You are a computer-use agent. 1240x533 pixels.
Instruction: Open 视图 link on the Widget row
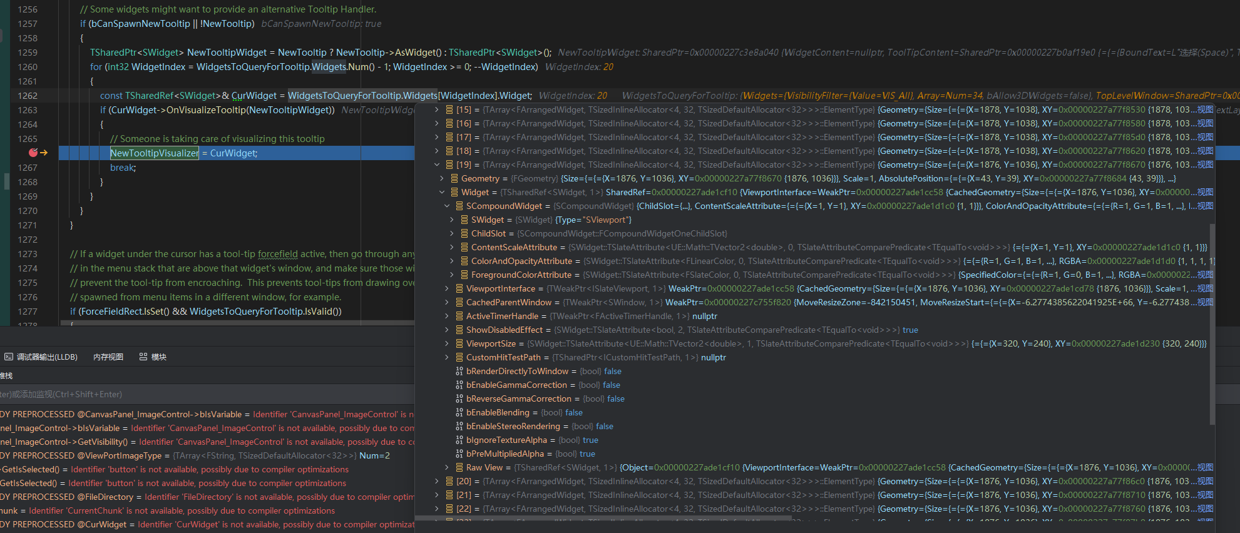point(1205,192)
